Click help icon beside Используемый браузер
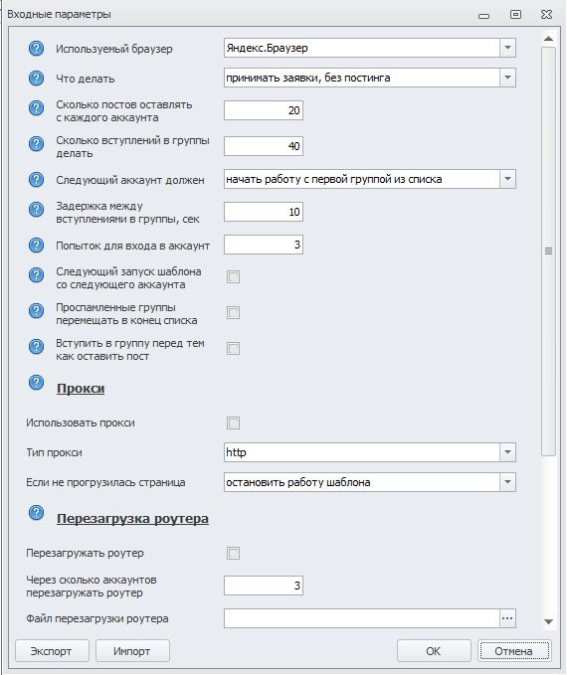 [36, 48]
